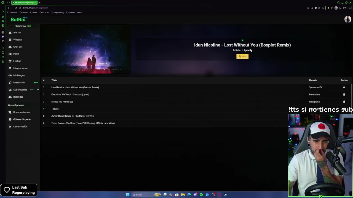Select the Interacción browser tab
This screenshot has width=353, height=198.
click(x=24, y=2)
